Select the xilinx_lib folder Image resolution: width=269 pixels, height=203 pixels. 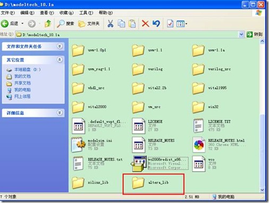click(x=90, y=182)
